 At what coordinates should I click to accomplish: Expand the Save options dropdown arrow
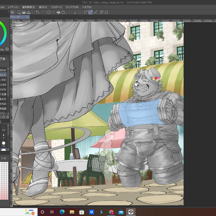tap(32, 12)
